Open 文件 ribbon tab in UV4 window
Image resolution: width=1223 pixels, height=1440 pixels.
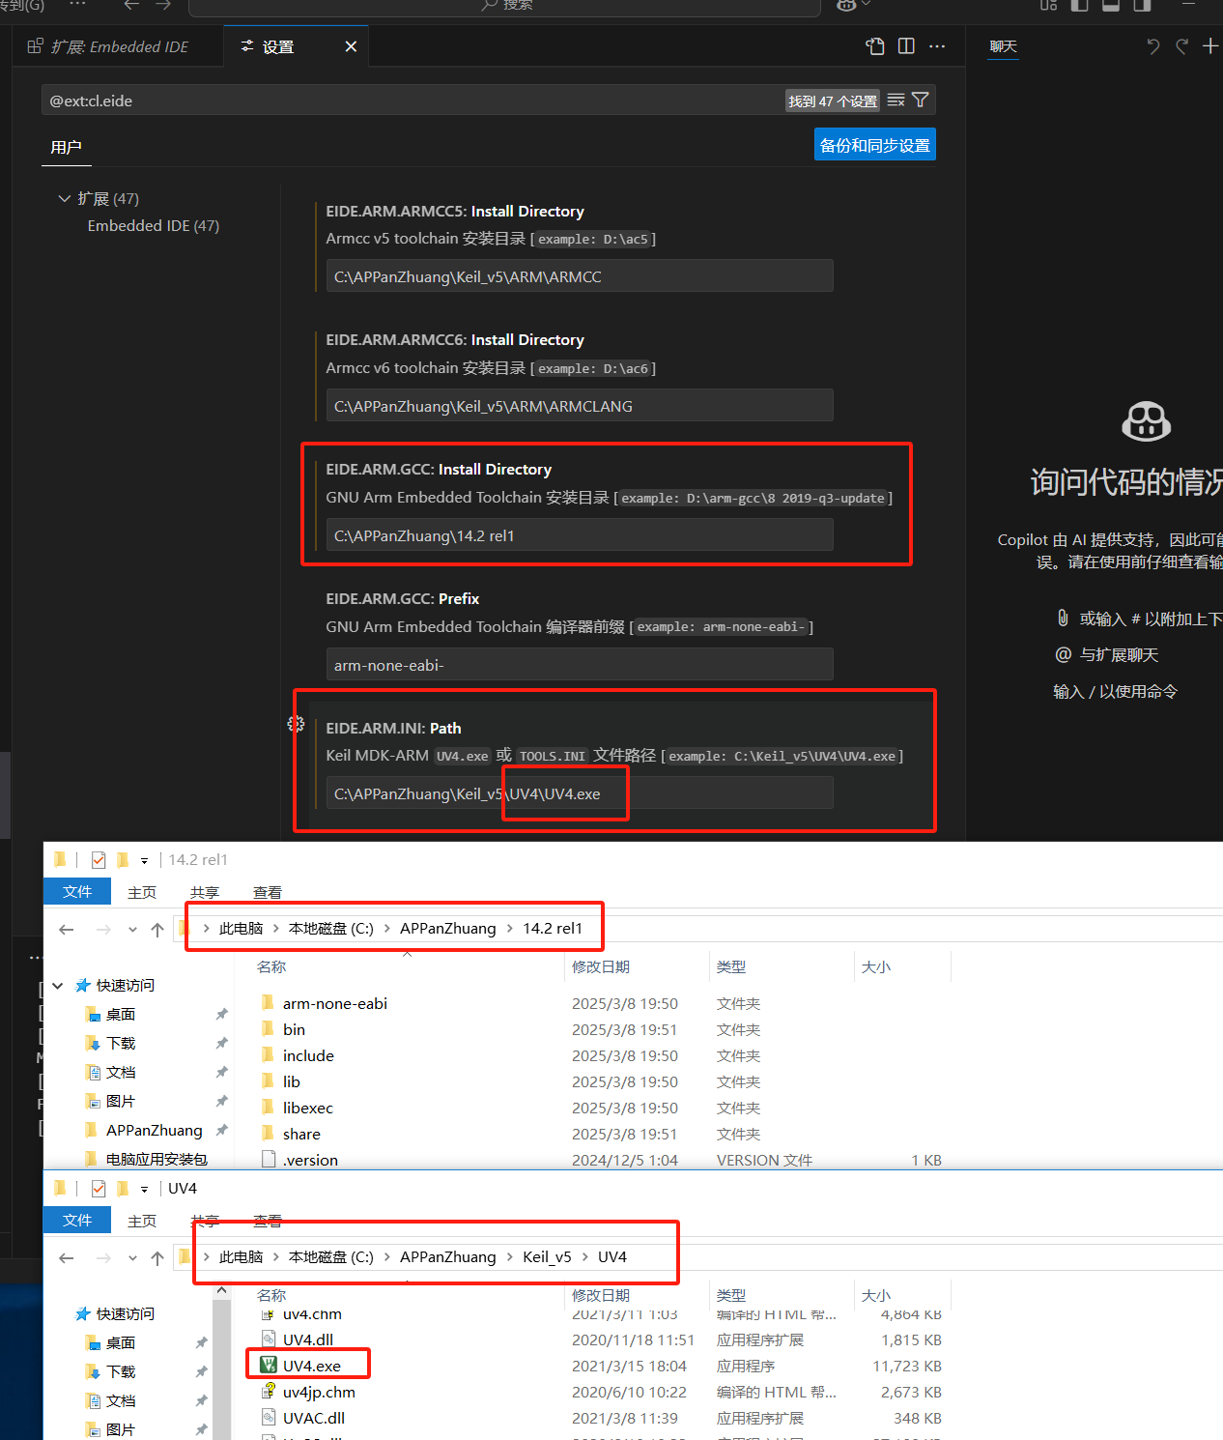click(x=77, y=1220)
